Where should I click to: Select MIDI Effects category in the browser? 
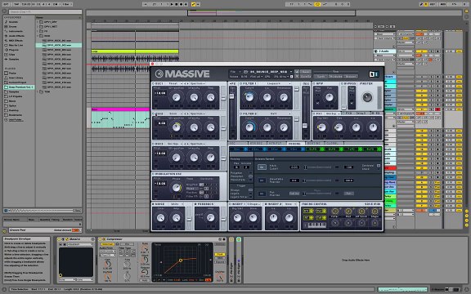(16, 41)
